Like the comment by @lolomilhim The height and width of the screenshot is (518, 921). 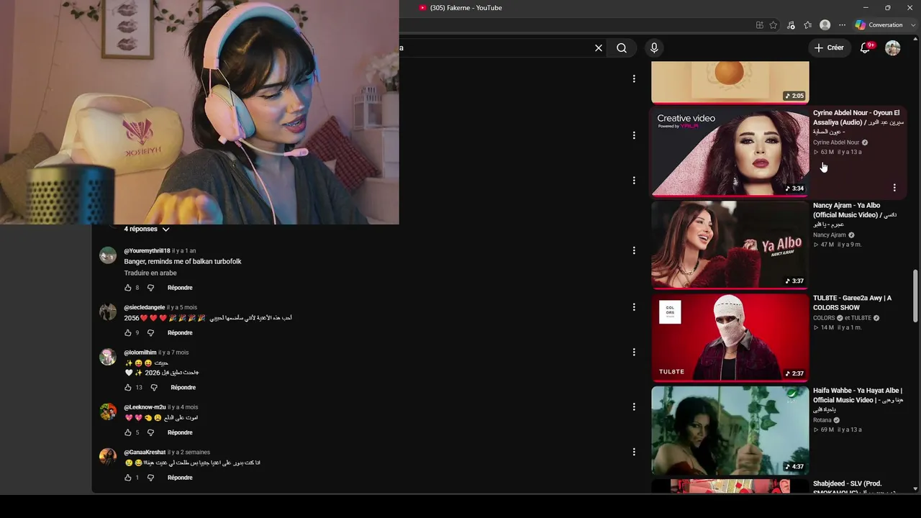pos(128,388)
